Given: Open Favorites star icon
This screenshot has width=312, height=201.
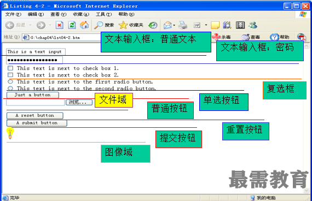Looking at the screenshot, I should click(x=123, y=25).
